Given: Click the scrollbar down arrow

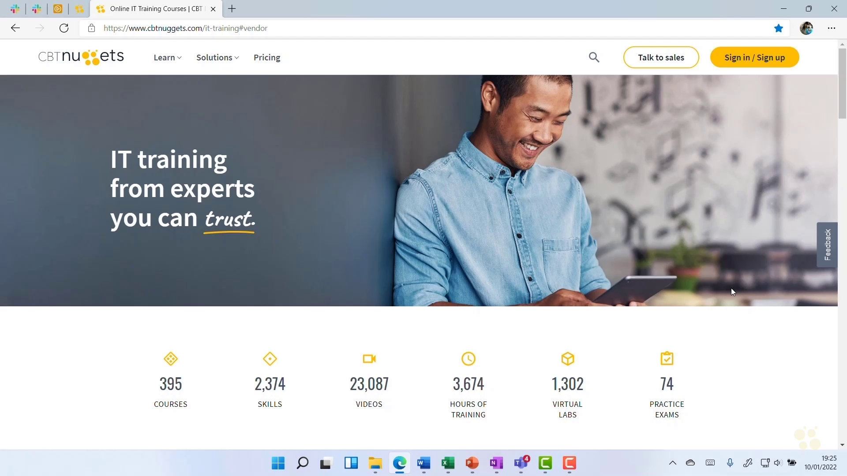Looking at the screenshot, I should 842,445.
